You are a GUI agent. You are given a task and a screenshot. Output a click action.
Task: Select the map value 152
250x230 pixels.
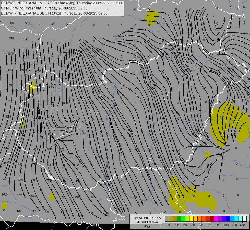[19, 195]
